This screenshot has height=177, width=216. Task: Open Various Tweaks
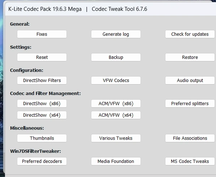coord(116,138)
